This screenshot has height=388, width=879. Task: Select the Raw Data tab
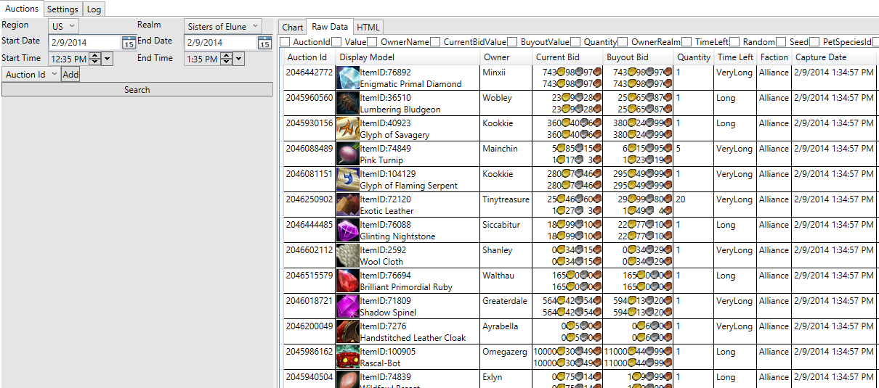tap(330, 27)
